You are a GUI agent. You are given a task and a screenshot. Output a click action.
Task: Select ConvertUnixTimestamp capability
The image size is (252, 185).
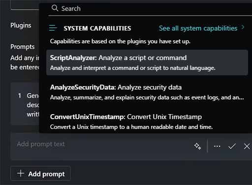point(147,122)
